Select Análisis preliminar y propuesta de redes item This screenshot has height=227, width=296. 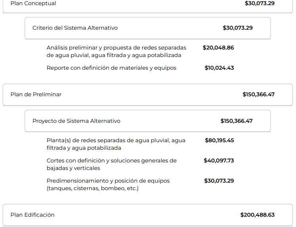tap(116, 52)
